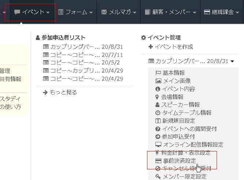The width and height of the screenshot is (244, 180).
Task: Click the picture icon beside メイン画像
Action: (x=158, y=81)
